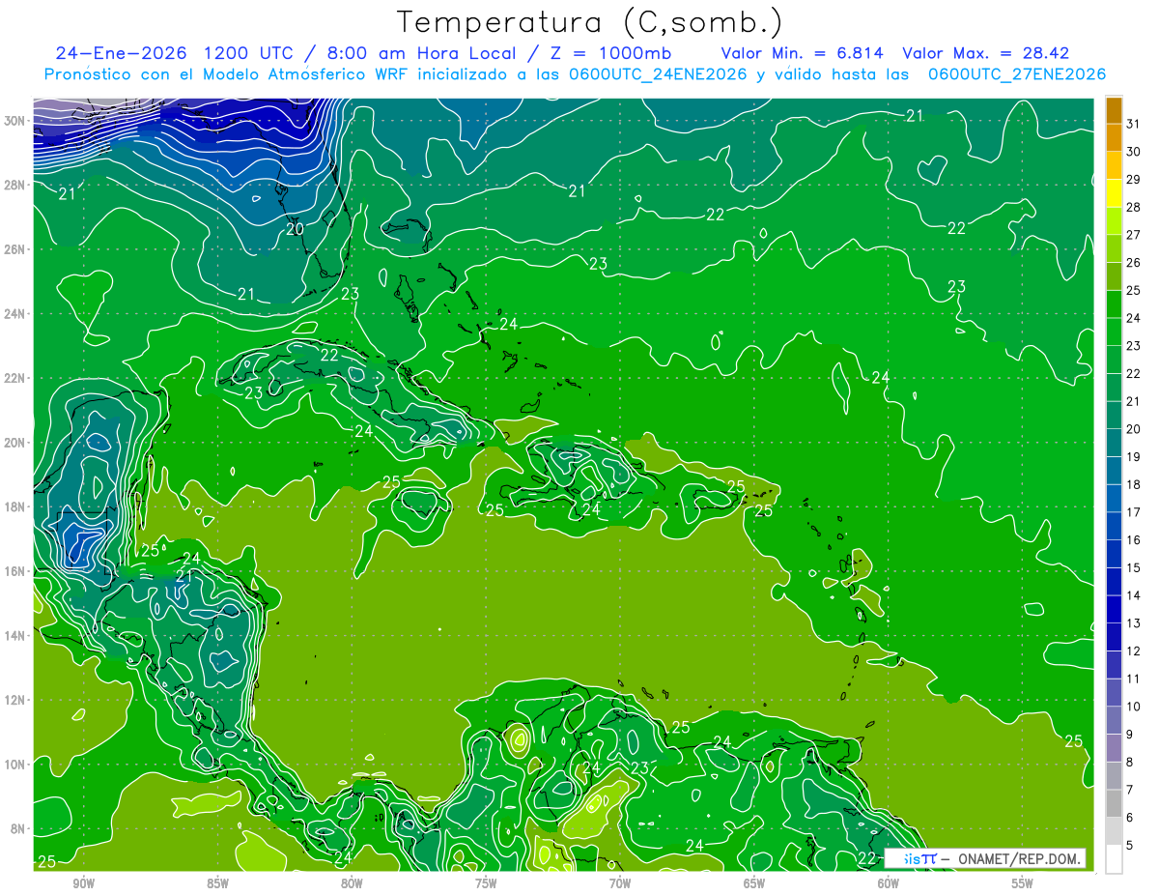Click the 26N latitude axis label

pyautogui.click(x=16, y=248)
